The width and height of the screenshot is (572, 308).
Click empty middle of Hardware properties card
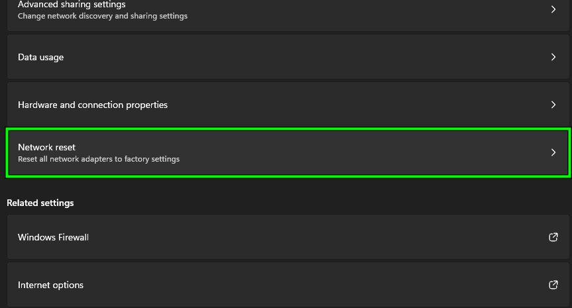pyautogui.click(x=331, y=105)
